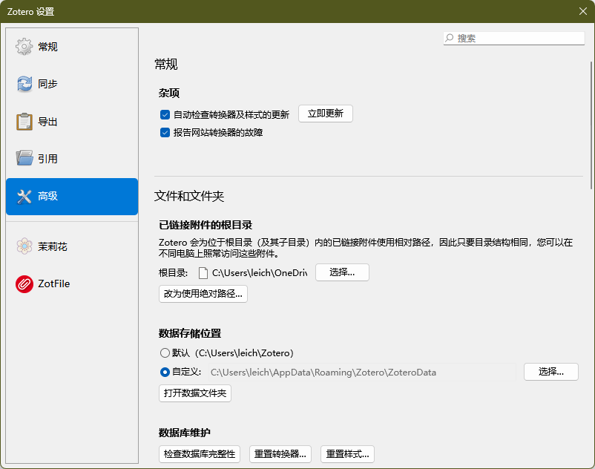Click 重置样式... button
Image resolution: width=595 pixels, height=469 pixels.
point(348,454)
